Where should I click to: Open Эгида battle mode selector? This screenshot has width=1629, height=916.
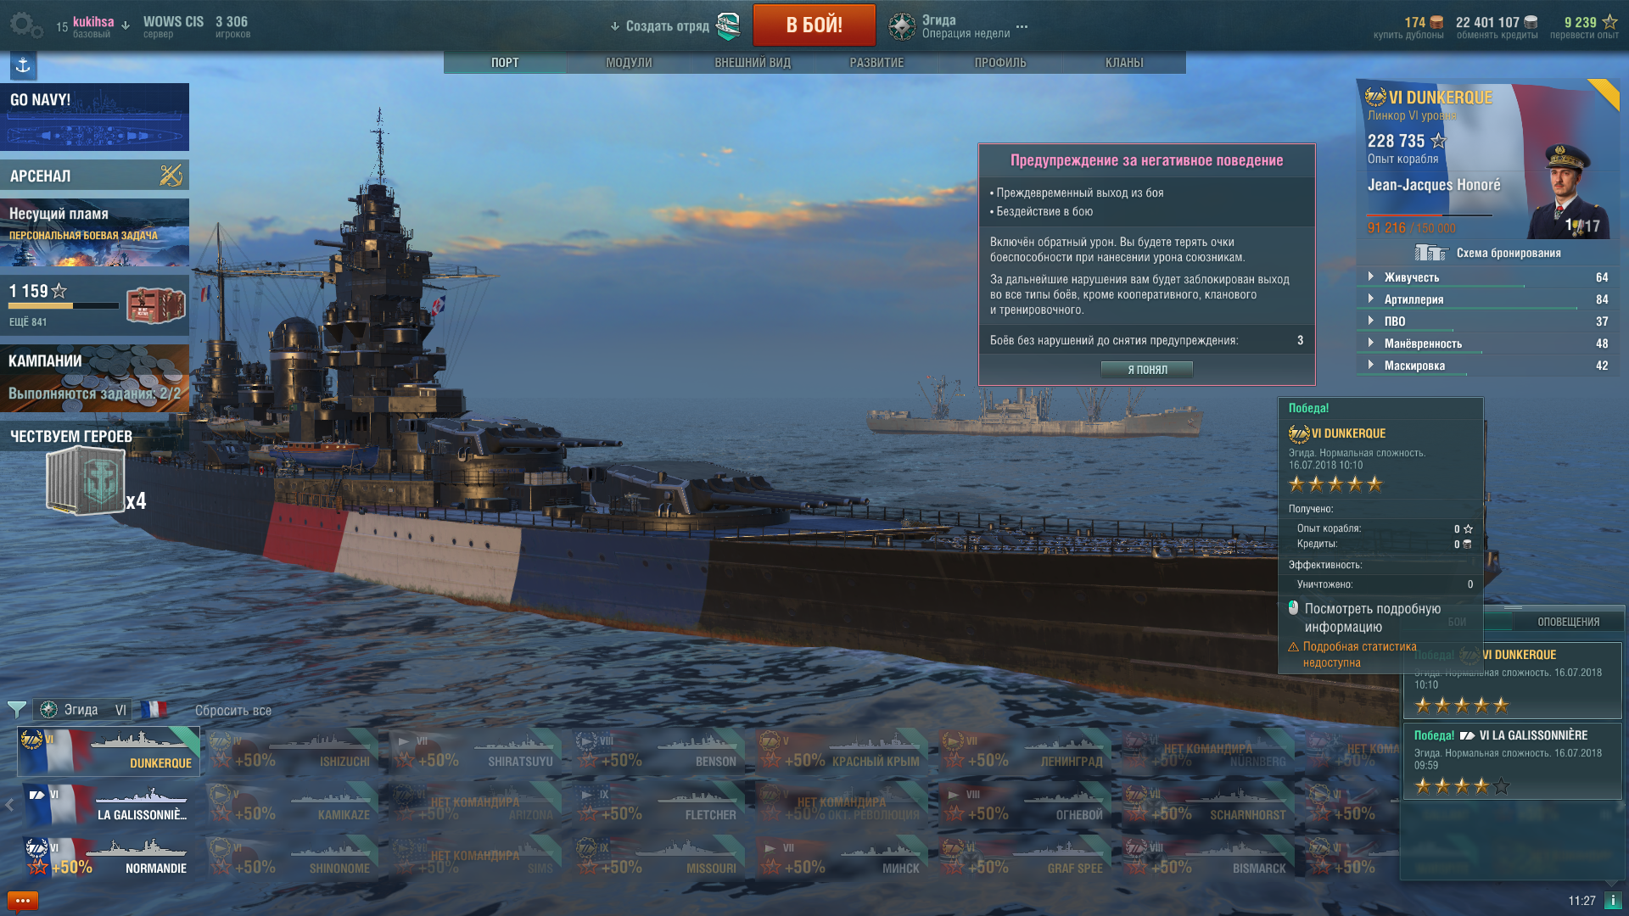pyautogui.click(x=949, y=26)
